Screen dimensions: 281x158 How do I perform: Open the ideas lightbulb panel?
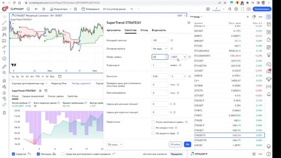269,55
